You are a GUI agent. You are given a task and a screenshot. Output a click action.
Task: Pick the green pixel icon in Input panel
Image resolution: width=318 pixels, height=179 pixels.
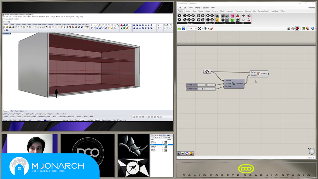[232, 20]
